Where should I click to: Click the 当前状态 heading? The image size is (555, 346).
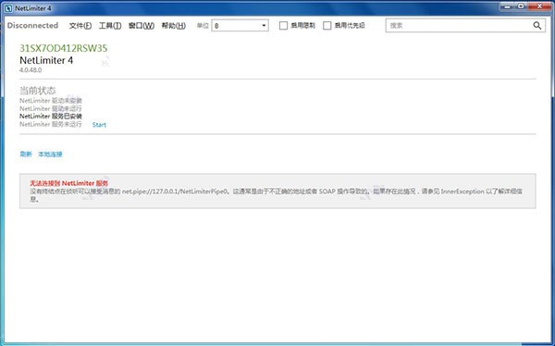coord(38,91)
